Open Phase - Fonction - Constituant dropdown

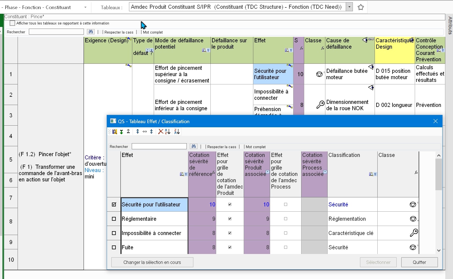[85, 7]
